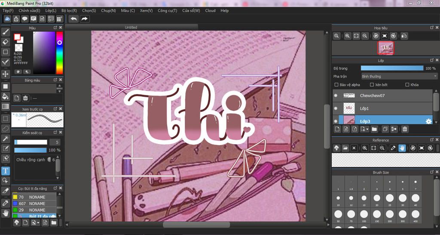Click the rainbow hue slider

click(59, 53)
